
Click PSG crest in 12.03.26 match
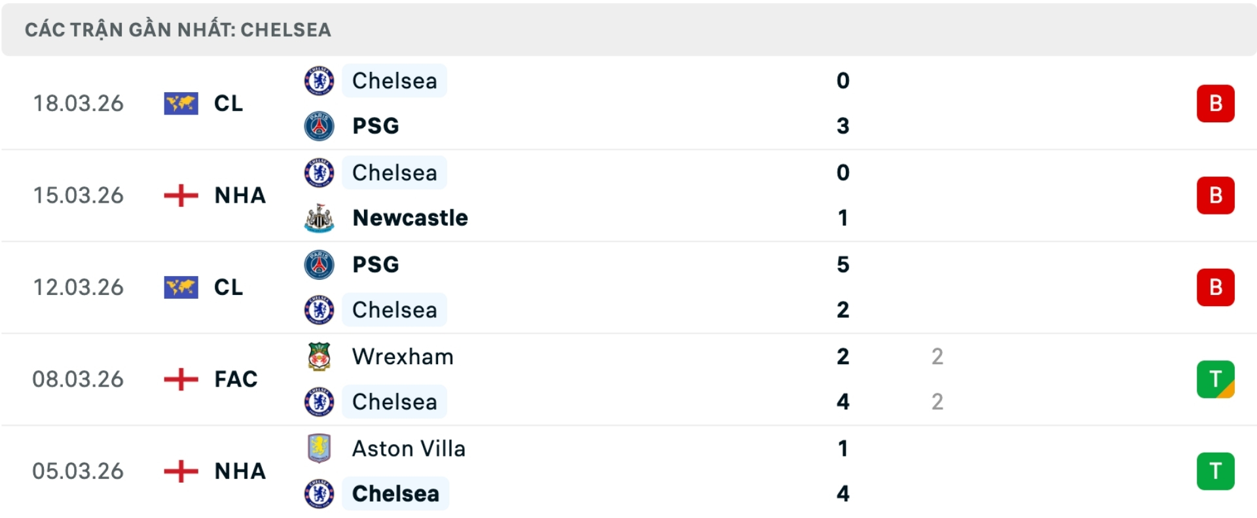click(x=319, y=264)
